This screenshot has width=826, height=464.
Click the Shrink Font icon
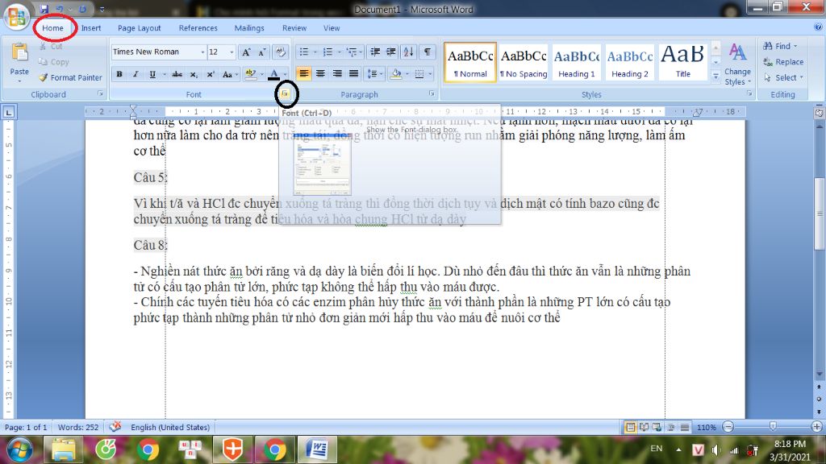click(x=262, y=52)
